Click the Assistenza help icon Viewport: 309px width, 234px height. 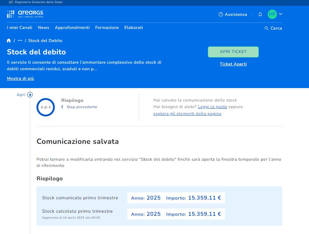pos(221,14)
